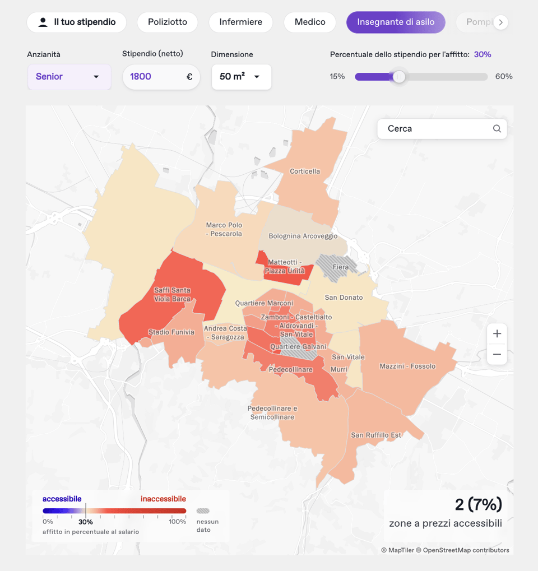The width and height of the screenshot is (538, 571).
Task: Click the rent percentage slider handle
Action: coord(398,77)
